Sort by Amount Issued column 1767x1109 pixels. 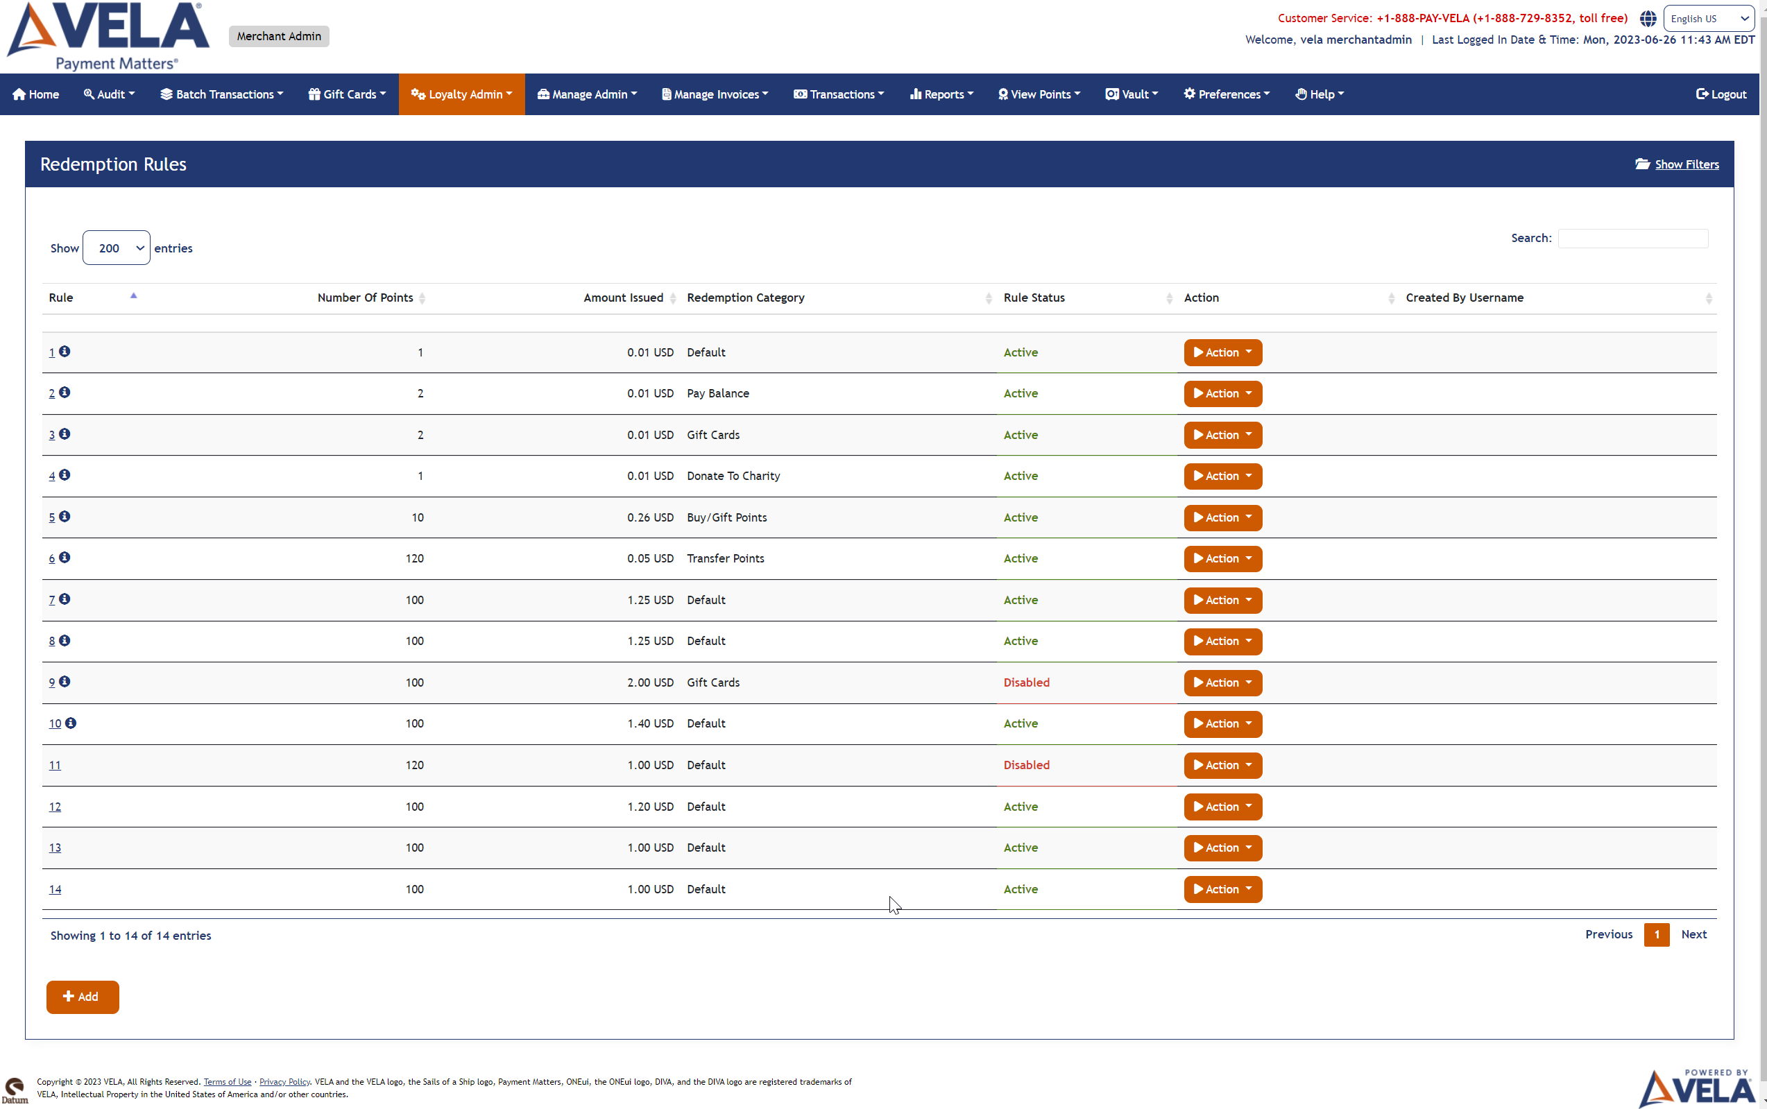click(673, 298)
